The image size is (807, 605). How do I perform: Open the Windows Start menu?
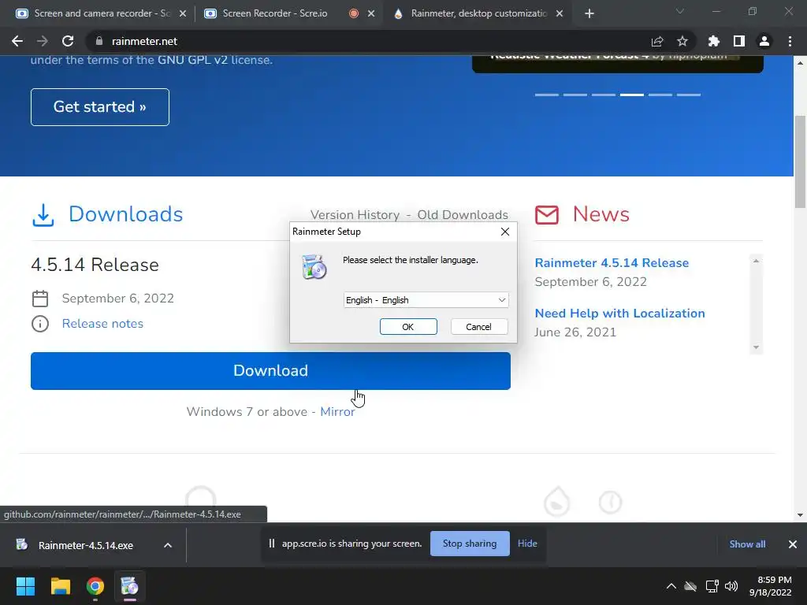(25, 586)
